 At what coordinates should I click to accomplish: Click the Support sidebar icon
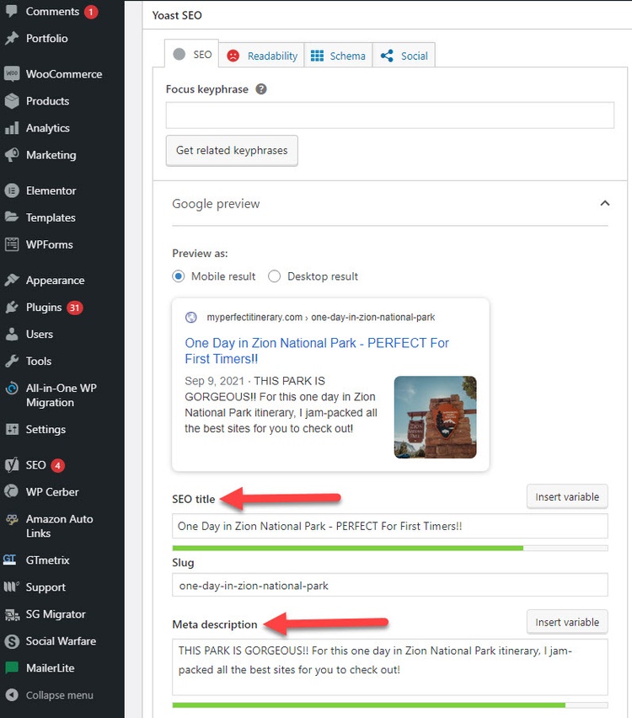pyautogui.click(x=12, y=587)
